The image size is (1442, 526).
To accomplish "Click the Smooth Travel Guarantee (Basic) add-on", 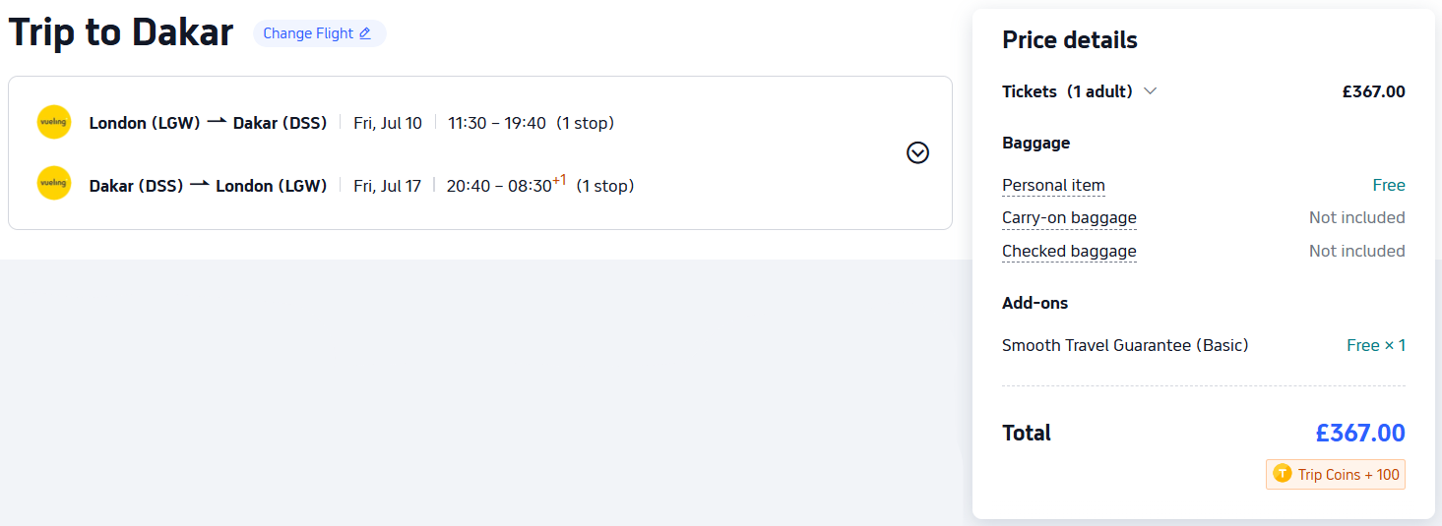I will (x=1124, y=345).
